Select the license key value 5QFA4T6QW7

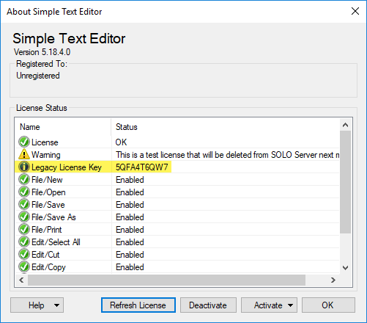(x=142, y=167)
